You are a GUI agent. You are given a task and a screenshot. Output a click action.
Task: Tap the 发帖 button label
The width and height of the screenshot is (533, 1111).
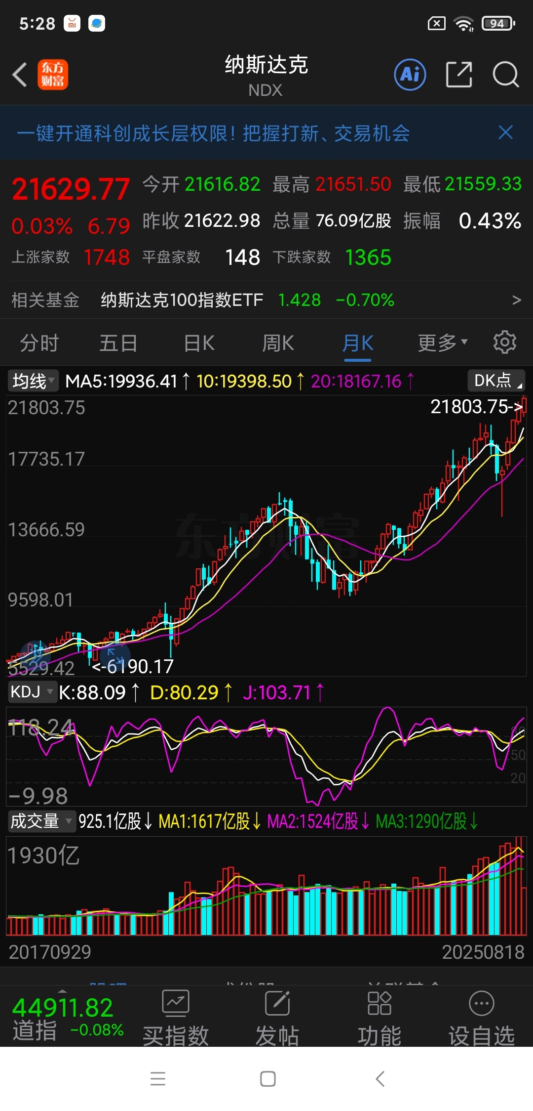click(x=277, y=1036)
